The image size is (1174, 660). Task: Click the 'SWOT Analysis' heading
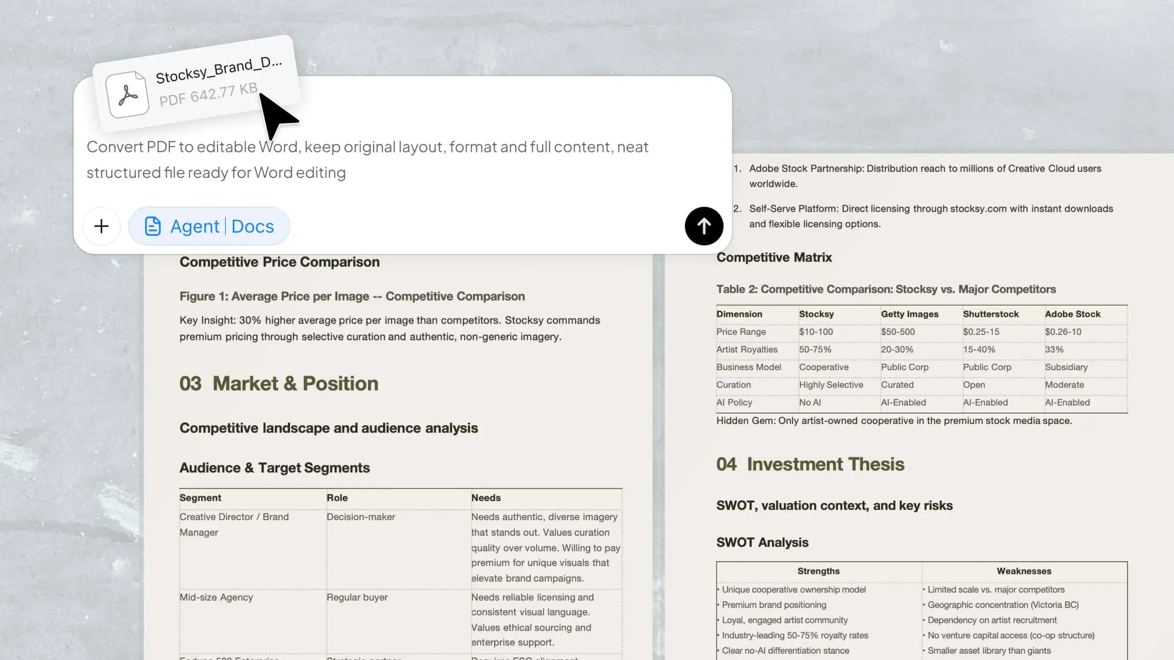coord(762,542)
